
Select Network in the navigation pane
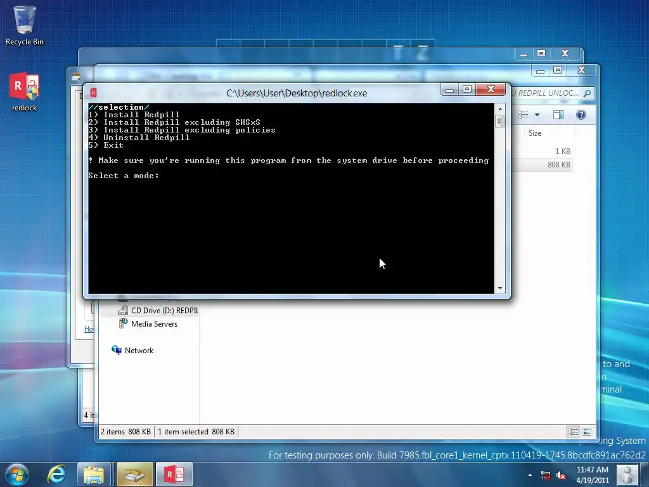coord(132,350)
